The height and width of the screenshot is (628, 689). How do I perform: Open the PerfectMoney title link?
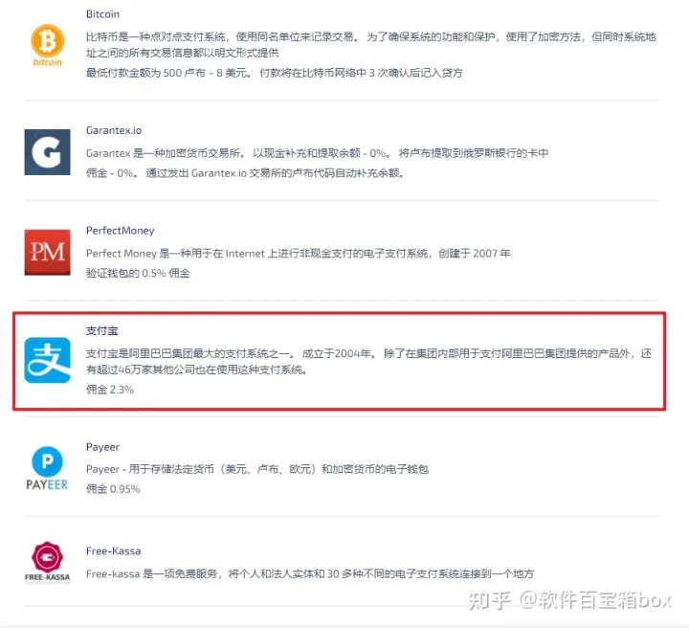pos(120,231)
